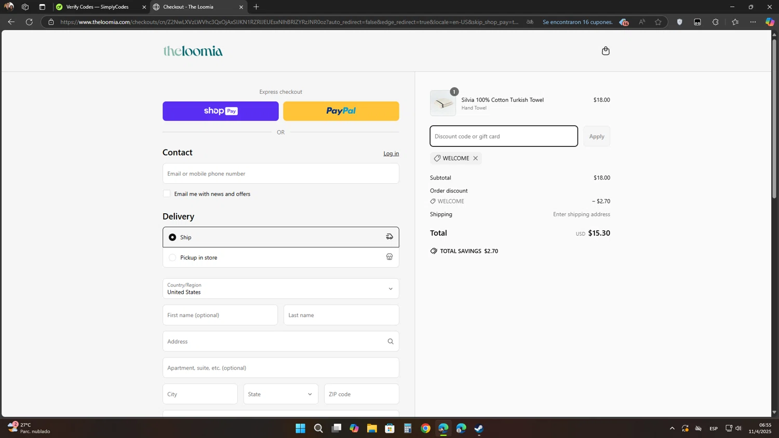
Task: Open the browser workspaces icon
Action: coord(25,7)
